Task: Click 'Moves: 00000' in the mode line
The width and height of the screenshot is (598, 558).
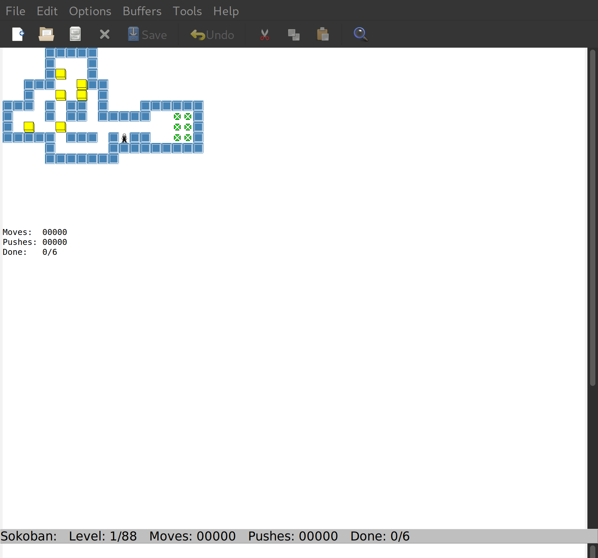Action: [192, 536]
